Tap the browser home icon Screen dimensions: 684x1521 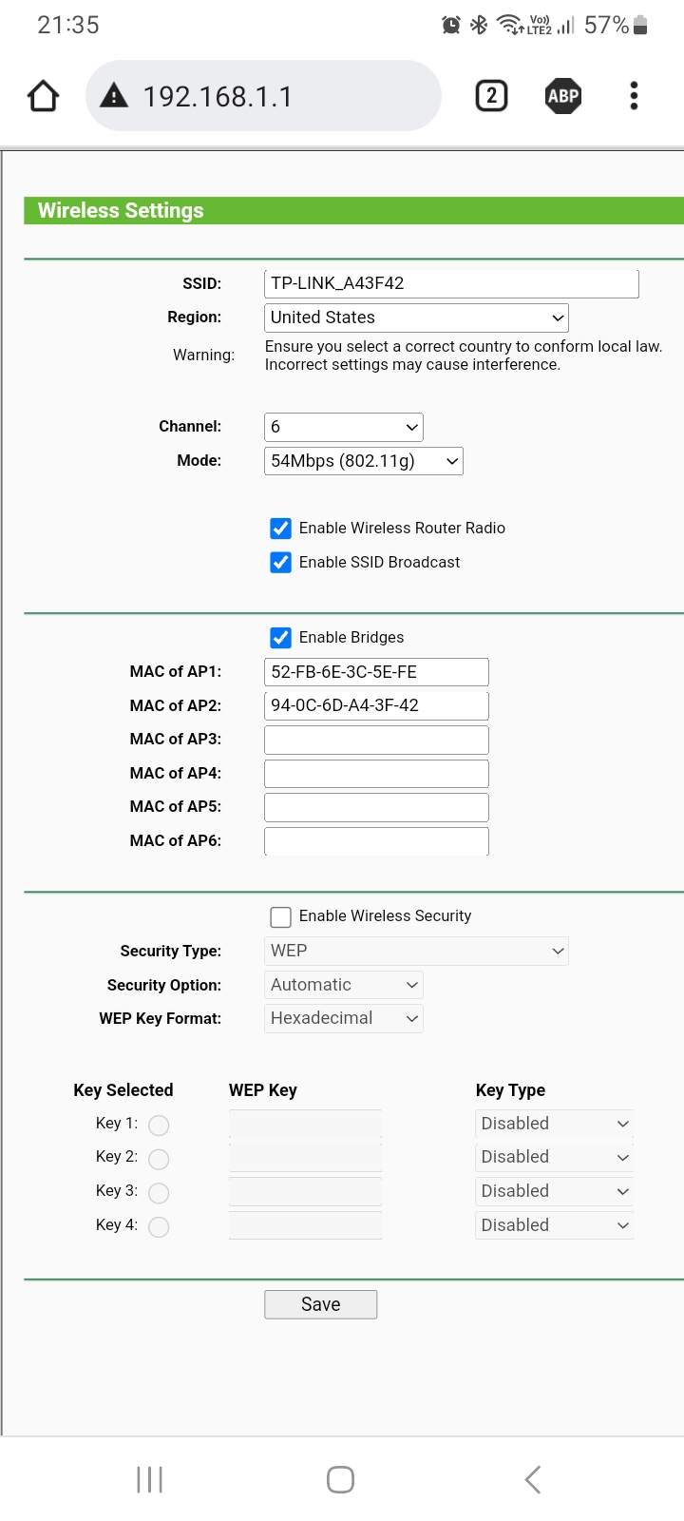pyautogui.click(x=44, y=96)
